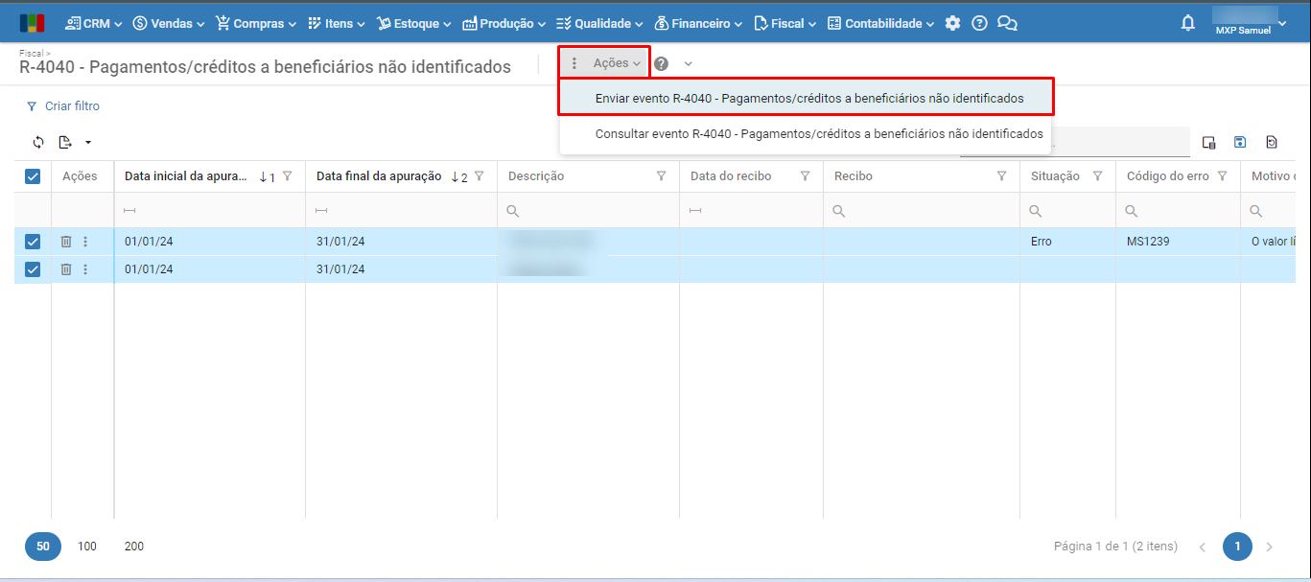Click the refresh grid icon
This screenshot has height=582, width=1311.
point(38,142)
